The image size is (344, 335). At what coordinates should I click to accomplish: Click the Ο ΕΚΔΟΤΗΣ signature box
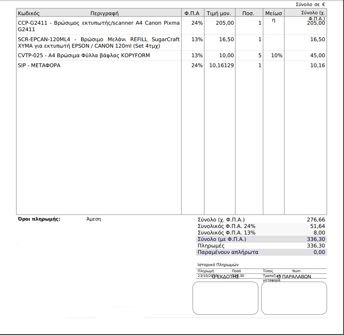pos(225,298)
